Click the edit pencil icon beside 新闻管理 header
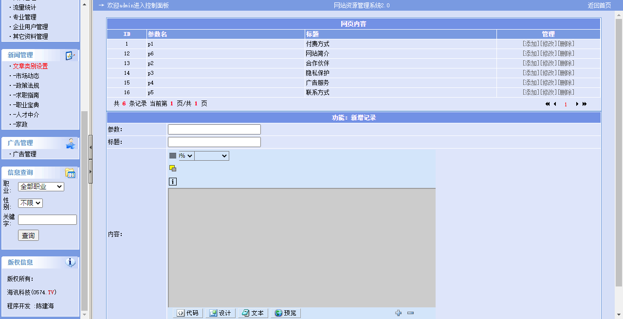The image size is (623, 319). click(71, 55)
